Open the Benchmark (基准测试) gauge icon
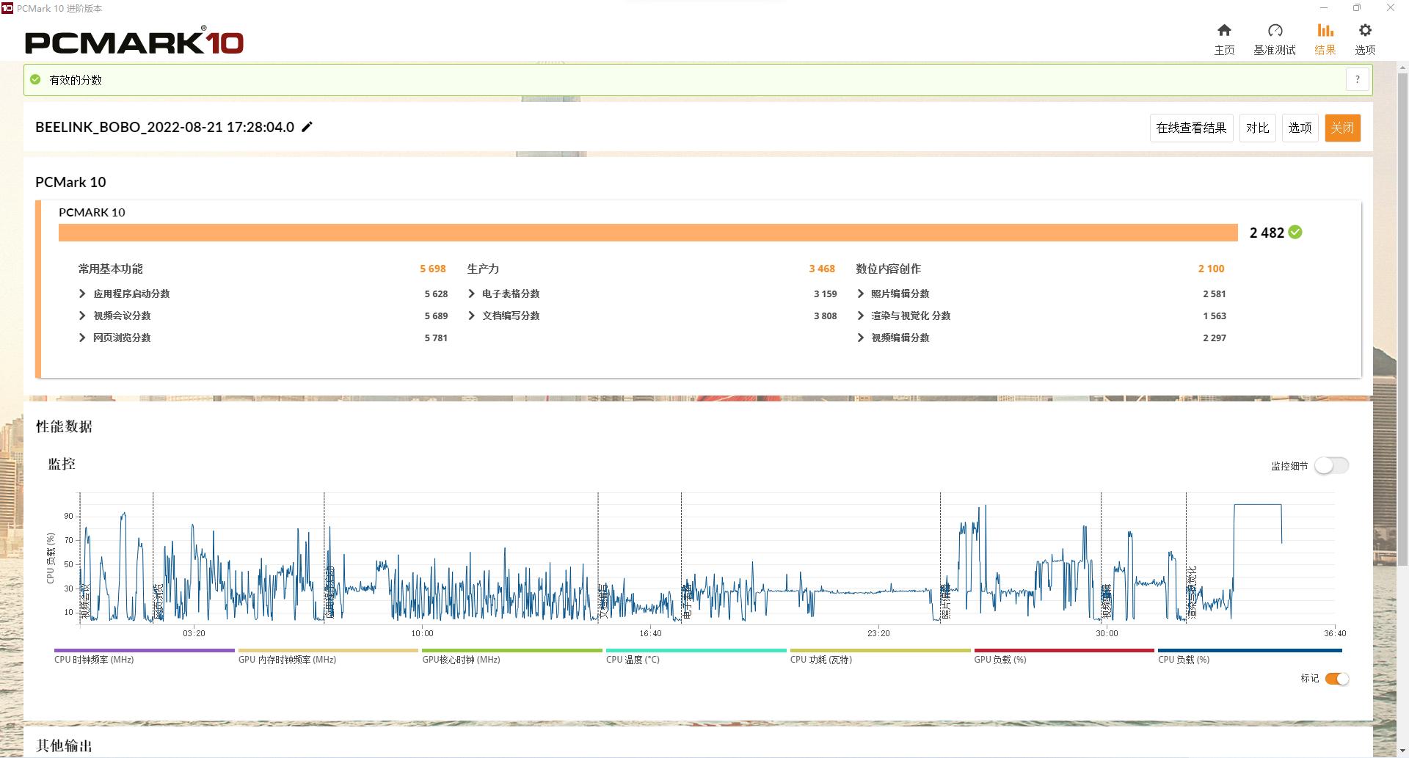 click(x=1275, y=31)
